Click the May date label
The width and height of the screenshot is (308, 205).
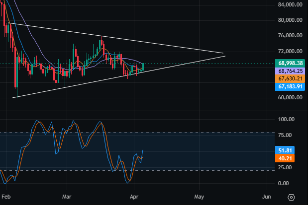[x=199, y=197]
